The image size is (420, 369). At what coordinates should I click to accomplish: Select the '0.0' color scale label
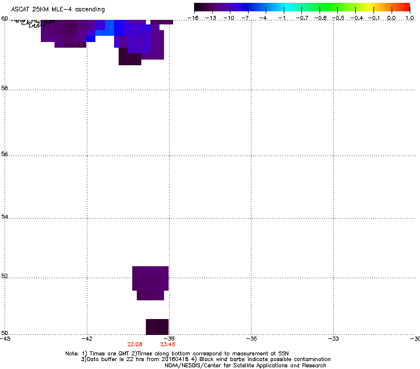point(392,18)
